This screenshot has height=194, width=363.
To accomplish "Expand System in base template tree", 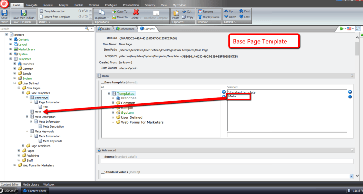I will pyautogui.click(x=113, y=113).
